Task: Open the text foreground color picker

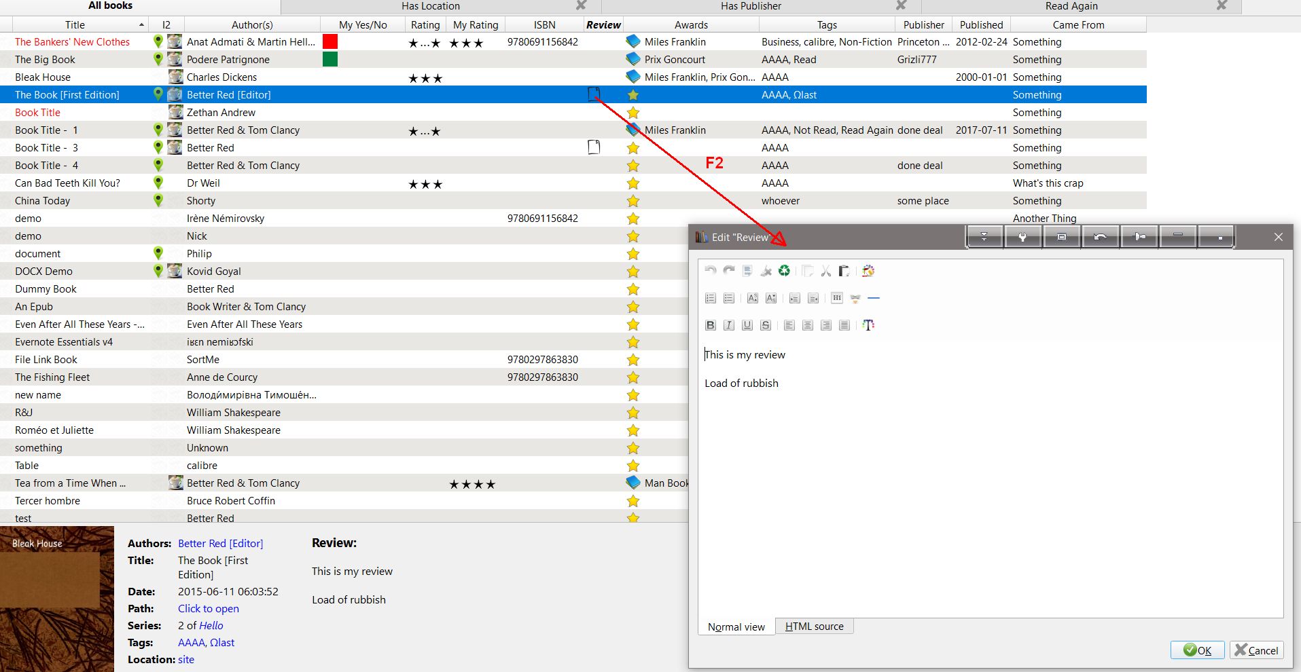Action: pyautogui.click(x=868, y=325)
